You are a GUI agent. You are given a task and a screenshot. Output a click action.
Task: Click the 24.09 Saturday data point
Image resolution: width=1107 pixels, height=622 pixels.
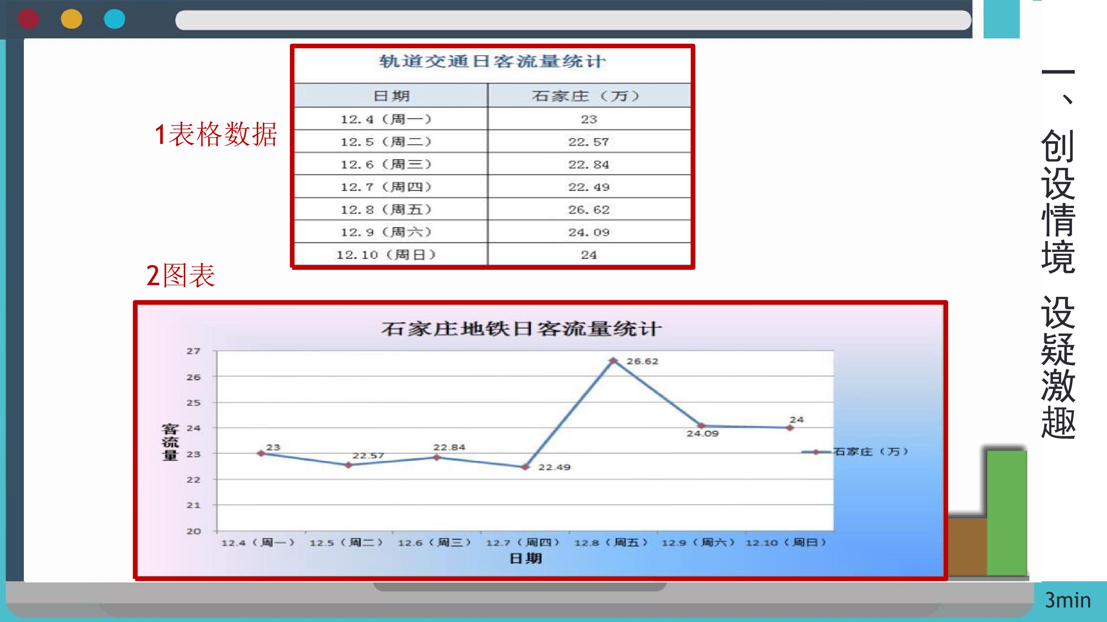[701, 426]
